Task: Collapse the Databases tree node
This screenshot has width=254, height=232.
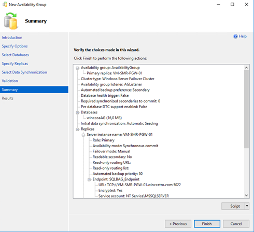Action: pyautogui.click(x=77, y=112)
